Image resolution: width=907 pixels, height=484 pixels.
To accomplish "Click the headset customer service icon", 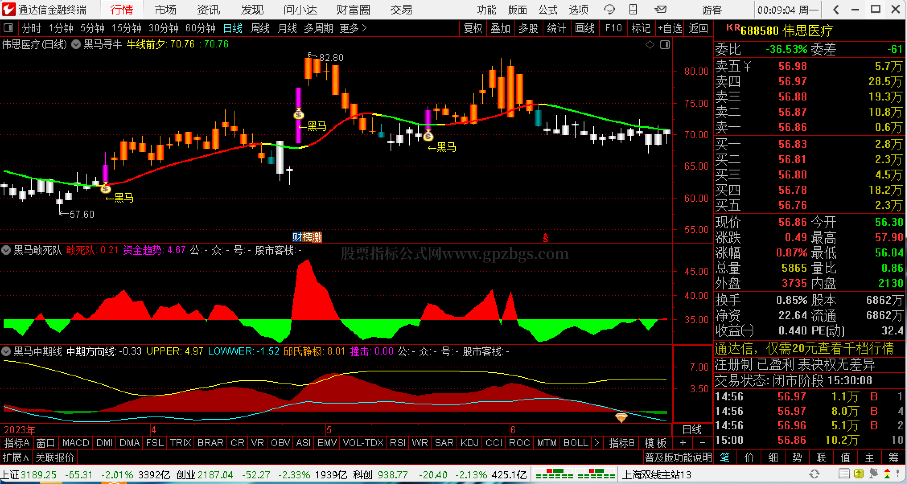I will (609, 9).
